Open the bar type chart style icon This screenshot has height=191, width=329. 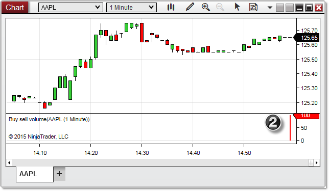[171, 7]
